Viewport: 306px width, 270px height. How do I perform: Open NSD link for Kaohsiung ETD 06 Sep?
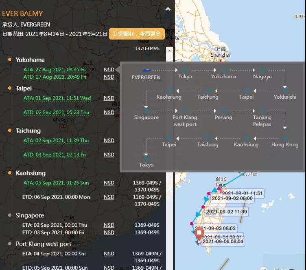pos(109,197)
